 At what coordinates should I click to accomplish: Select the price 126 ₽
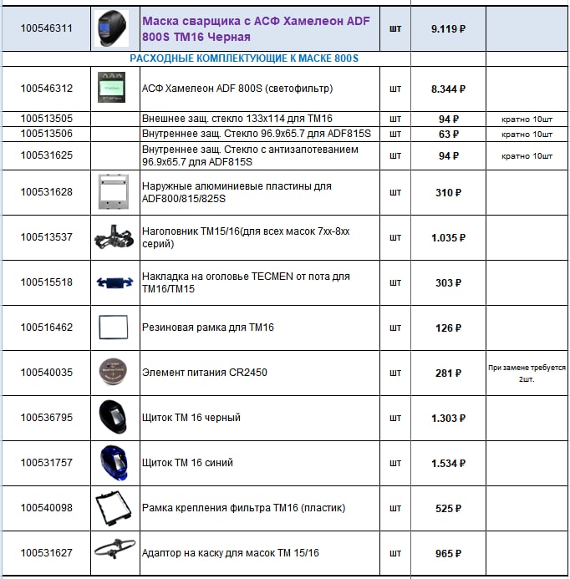(448, 328)
